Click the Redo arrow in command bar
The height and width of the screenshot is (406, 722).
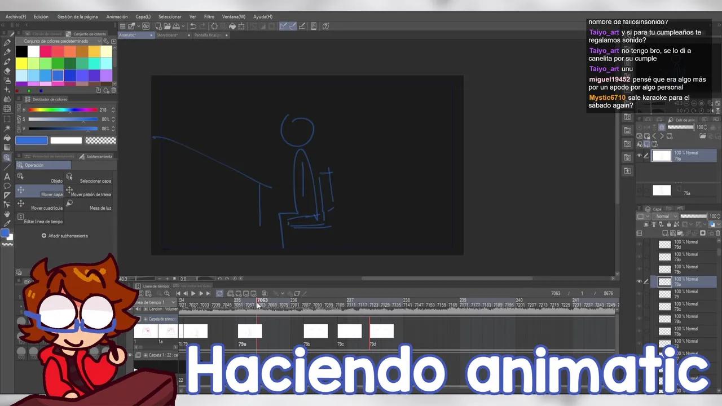click(x=202, y=26)
